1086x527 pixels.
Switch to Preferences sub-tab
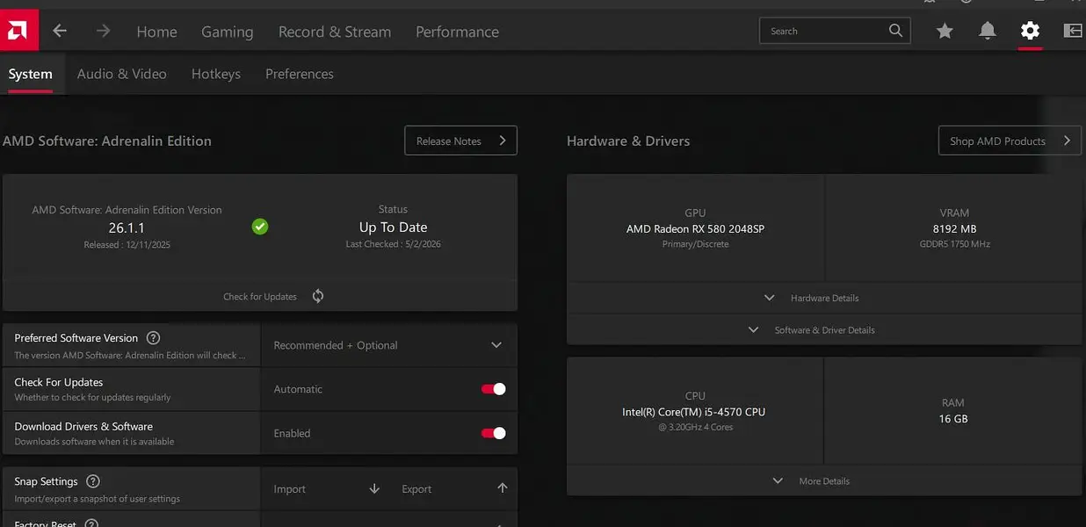click(300, 74)
